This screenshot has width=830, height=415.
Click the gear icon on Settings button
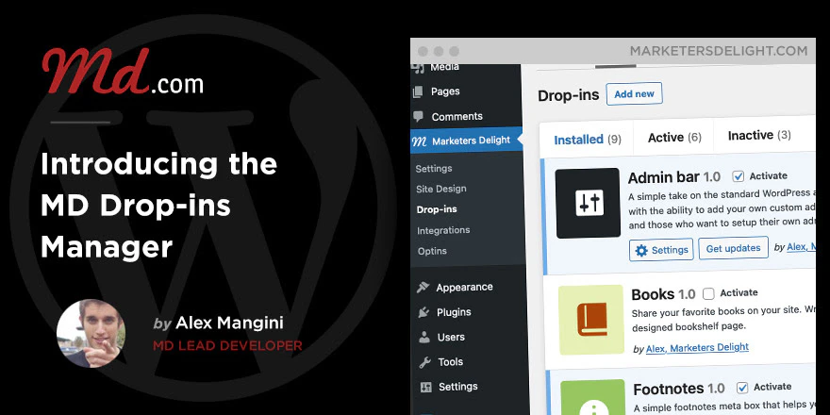point(641,250)
